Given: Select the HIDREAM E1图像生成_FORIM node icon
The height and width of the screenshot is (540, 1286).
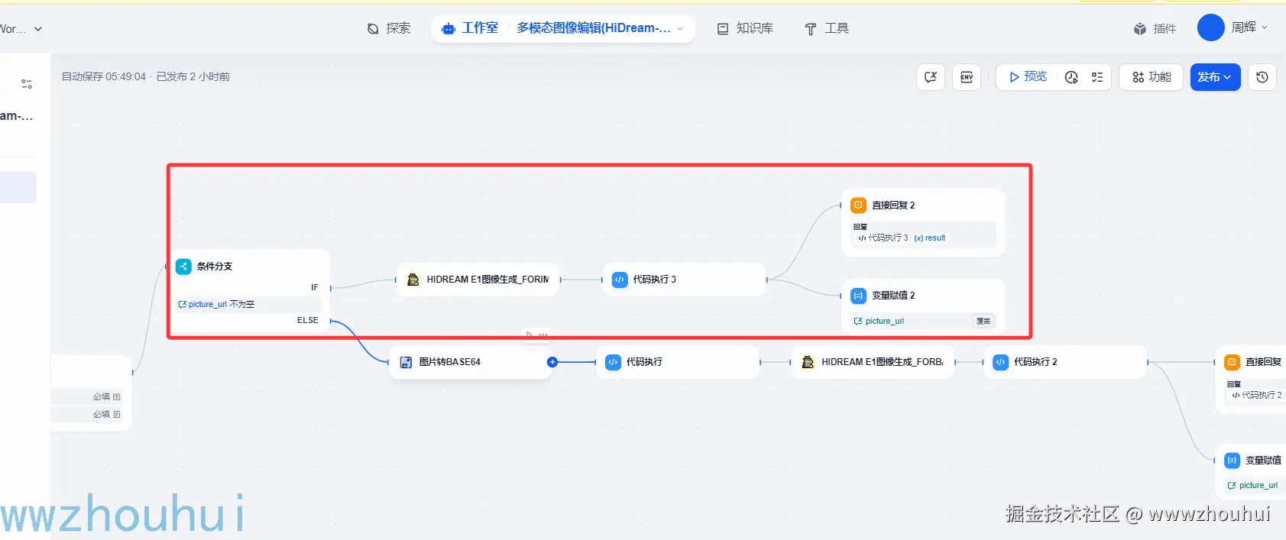Looking at the screenshot, I should click(x=413, y=280).
